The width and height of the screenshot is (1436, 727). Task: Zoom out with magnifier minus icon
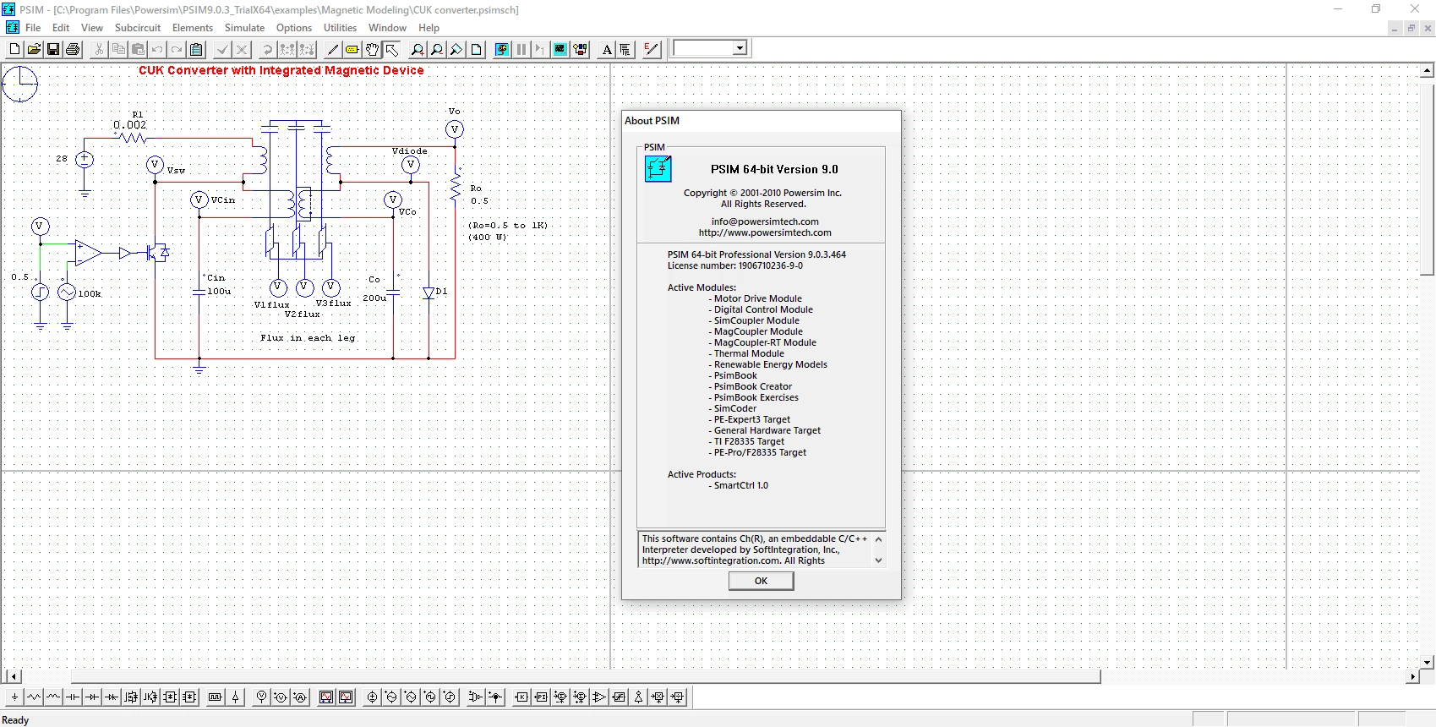point(437,49)
